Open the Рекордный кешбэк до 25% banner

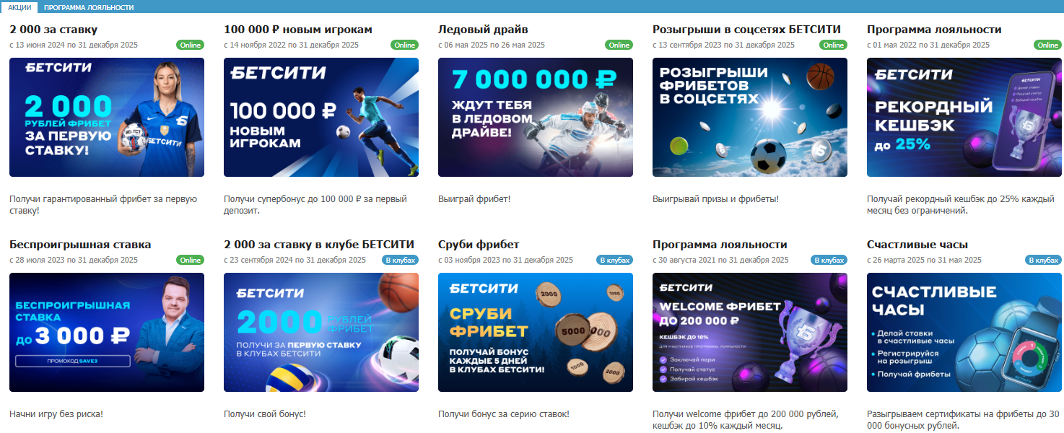(964, 117)
